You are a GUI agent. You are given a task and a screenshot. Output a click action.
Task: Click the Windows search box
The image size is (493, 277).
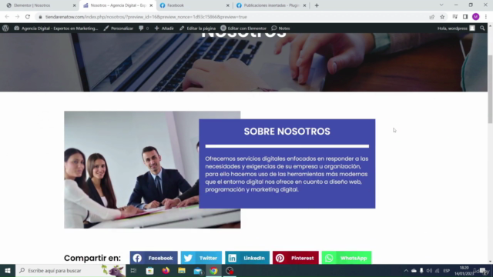(70, 270)
